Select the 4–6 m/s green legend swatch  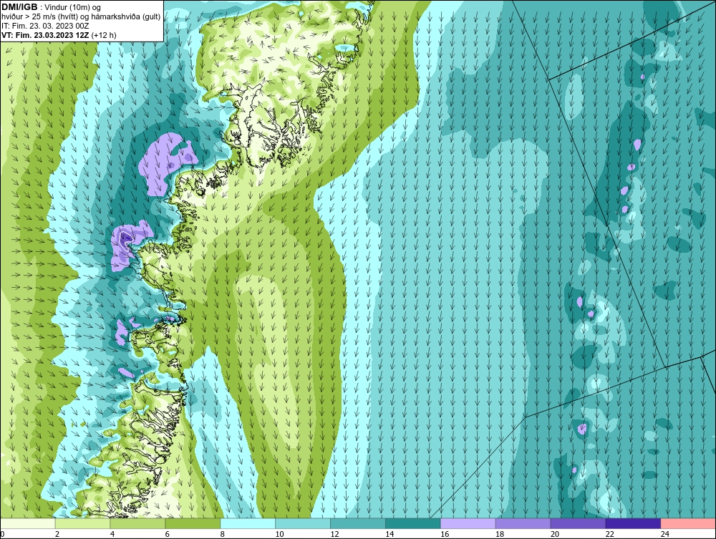point(138,523)
